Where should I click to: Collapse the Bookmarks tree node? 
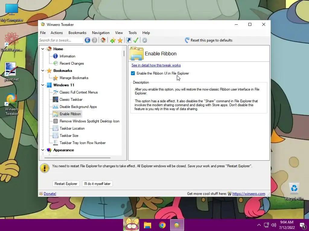pos(43,70)
